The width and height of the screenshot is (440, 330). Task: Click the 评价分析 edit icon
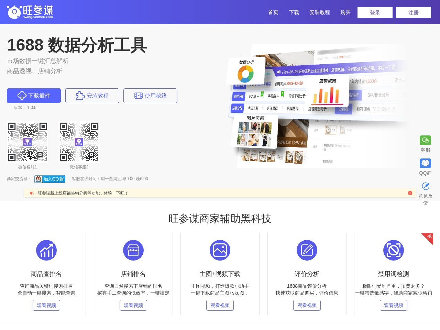(307, 250)
